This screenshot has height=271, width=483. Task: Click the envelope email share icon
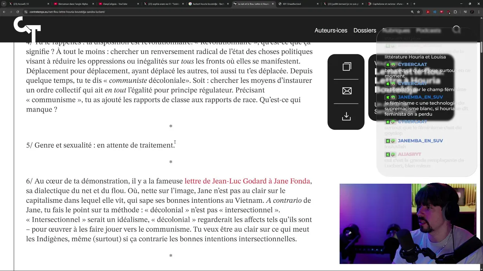[347, 91]
